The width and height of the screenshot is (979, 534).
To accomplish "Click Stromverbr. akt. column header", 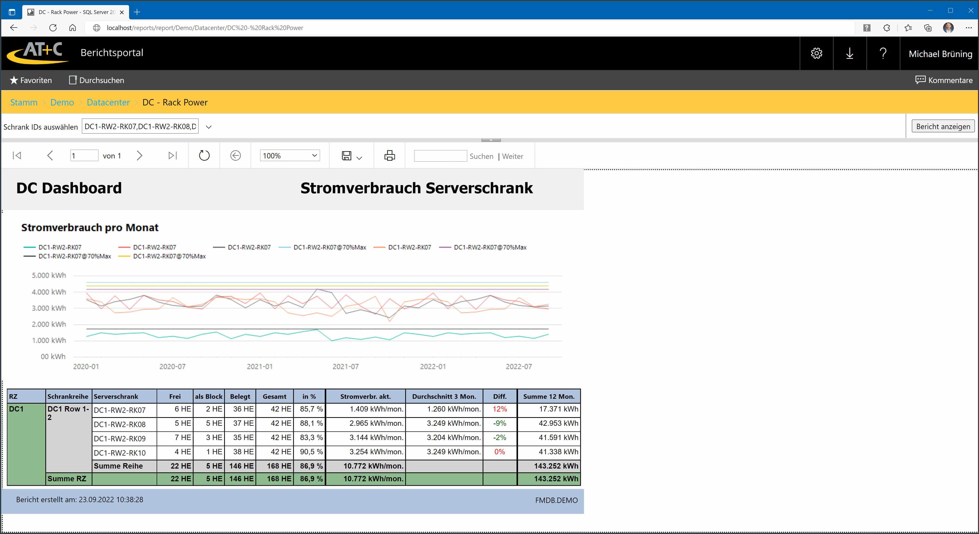I will click(x=365, y=396).
